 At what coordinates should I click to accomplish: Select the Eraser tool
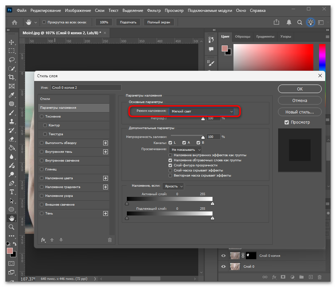pyautogui.click(x=12, y=139)
